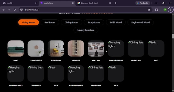Screen dimensions: 174x92
Task: Click the scrollbar up arrow
Action: tap(173, 15)
